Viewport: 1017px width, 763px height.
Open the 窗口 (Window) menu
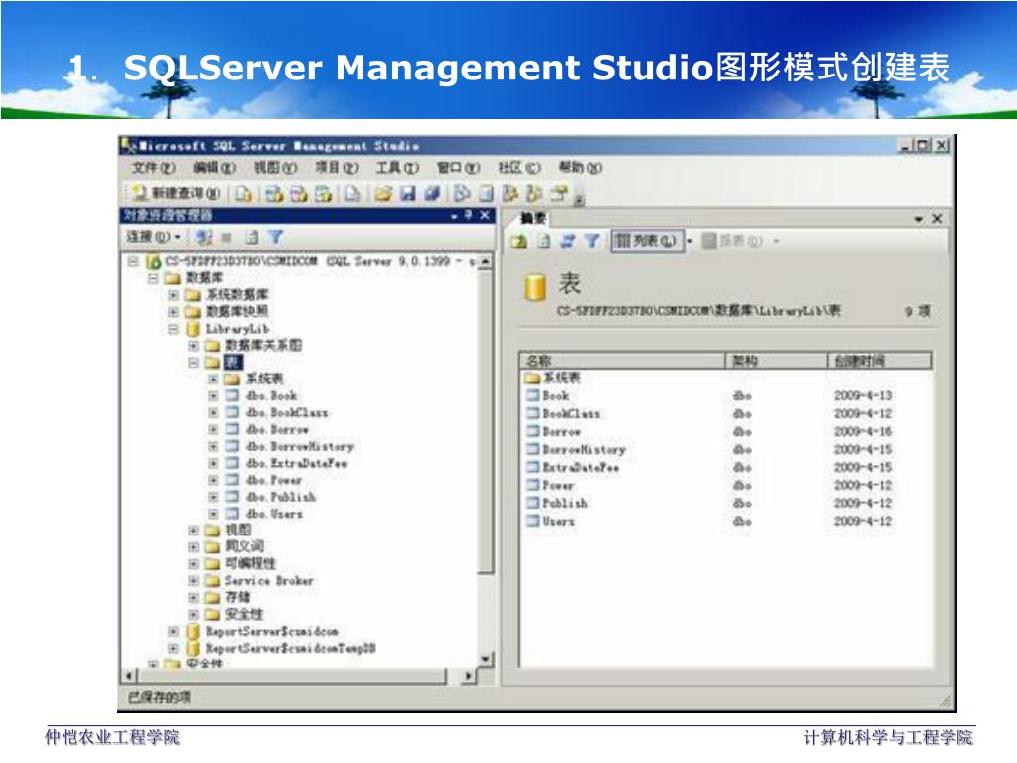coord(458,167)
